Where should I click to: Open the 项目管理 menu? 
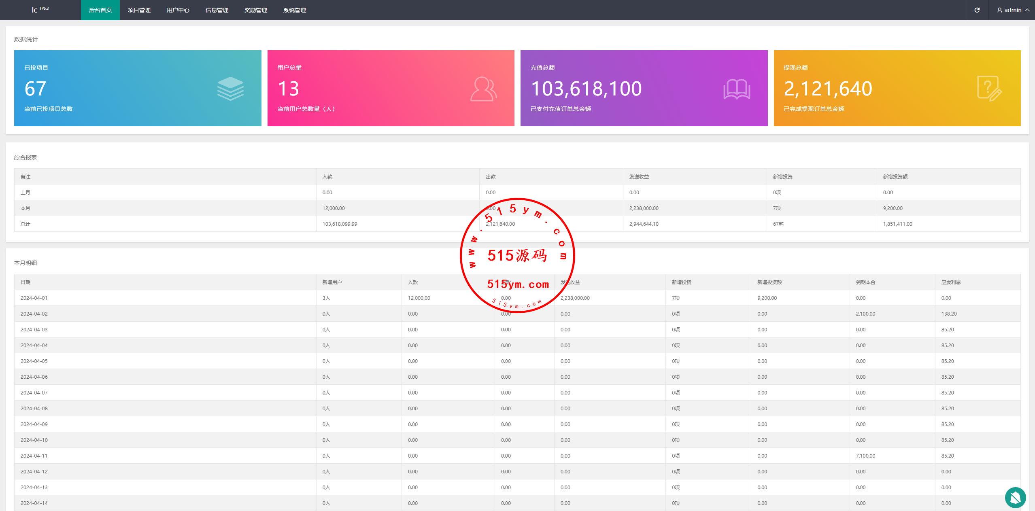pyautogui.click(x=139, y=10)
